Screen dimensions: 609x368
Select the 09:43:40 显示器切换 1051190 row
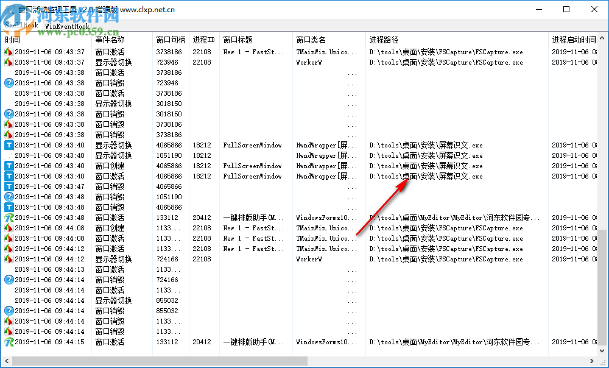(299, 155)
